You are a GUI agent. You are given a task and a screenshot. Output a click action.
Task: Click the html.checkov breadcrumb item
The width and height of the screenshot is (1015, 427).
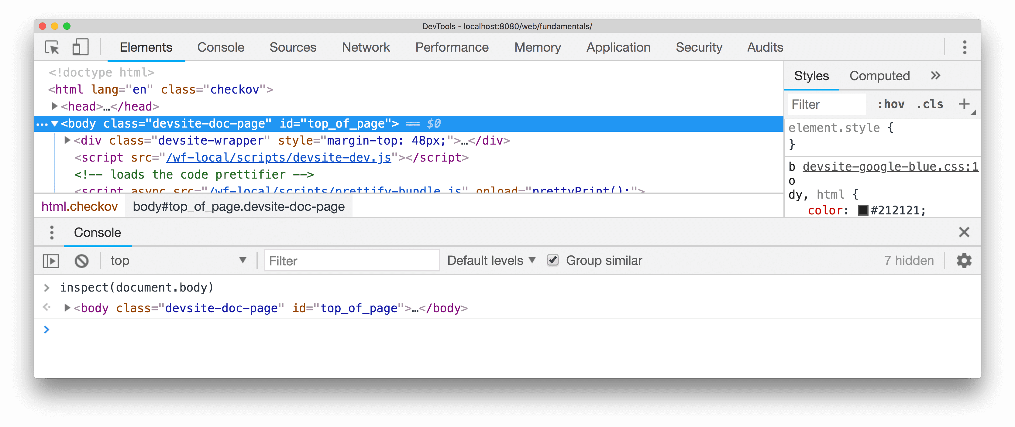[80, 207]
